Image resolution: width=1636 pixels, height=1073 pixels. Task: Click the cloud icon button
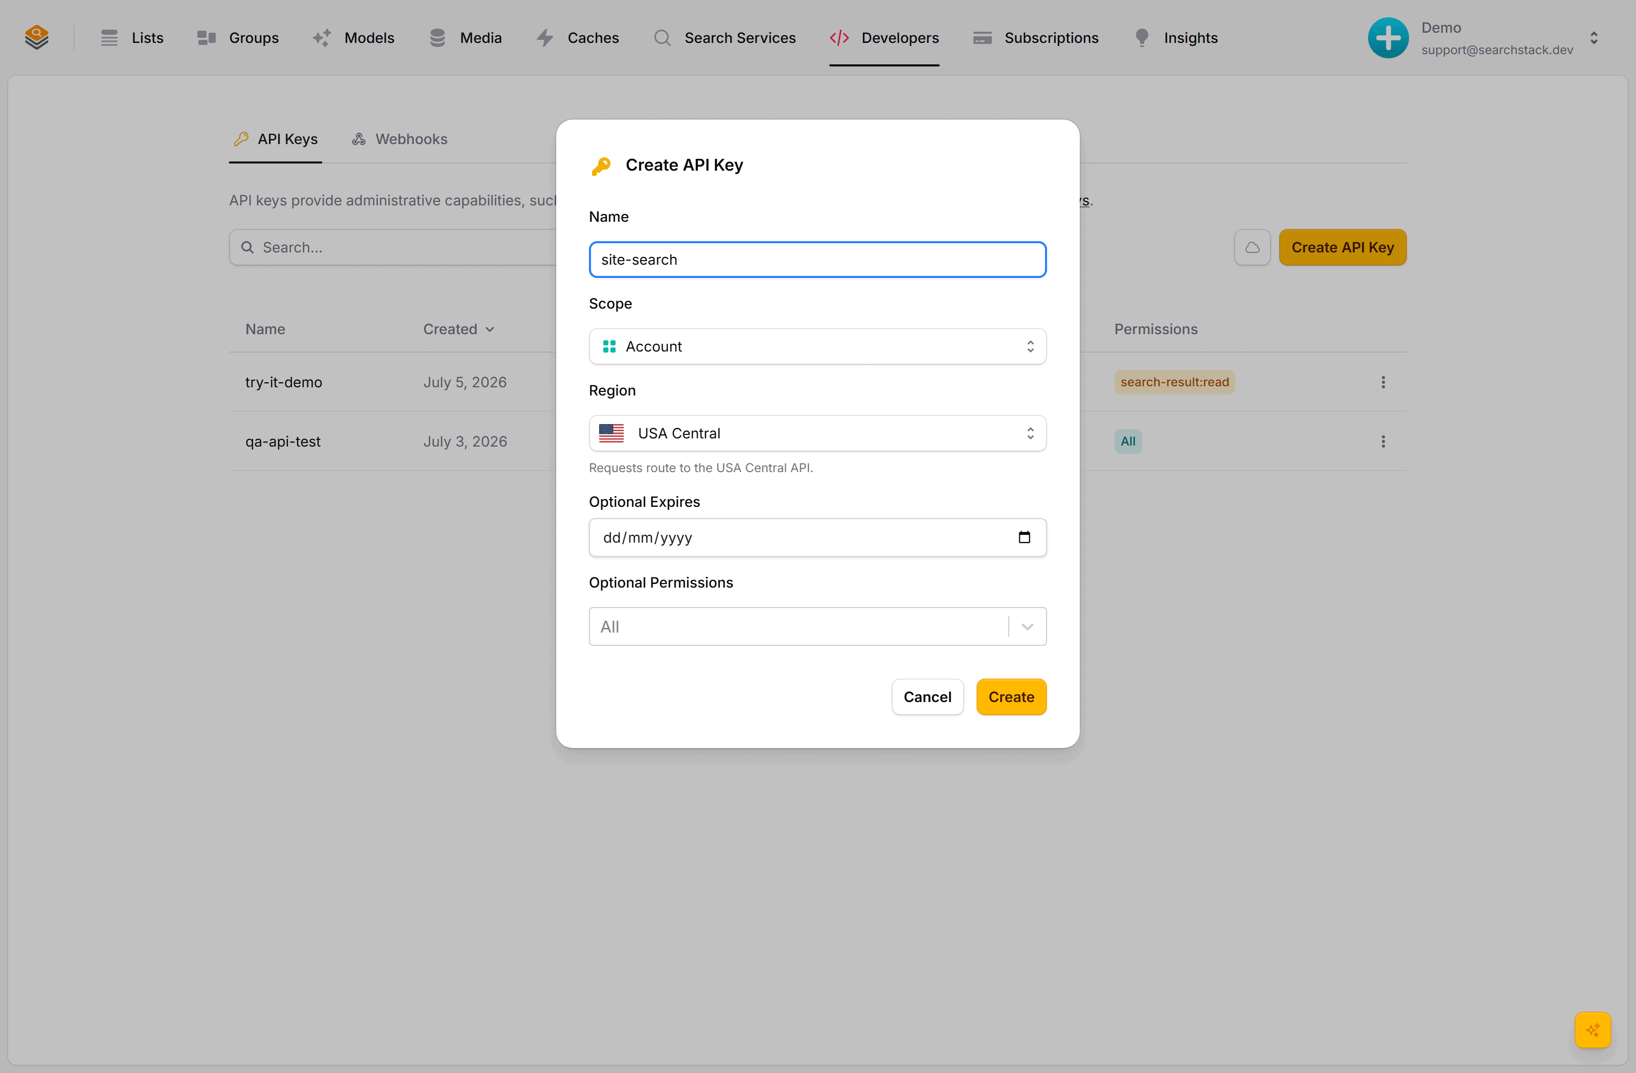pyautogui.click(x=1252, y=247)
